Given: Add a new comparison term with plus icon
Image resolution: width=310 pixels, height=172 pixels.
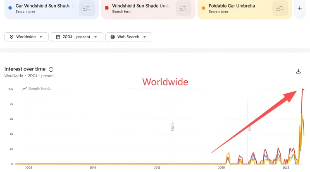Looking at the screenshot, I should tap(300, 8).
